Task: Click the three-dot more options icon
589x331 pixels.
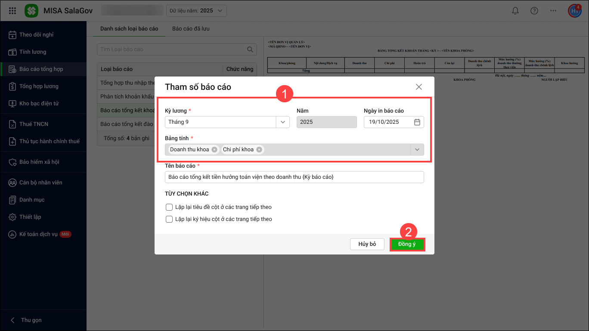Action: (553, 11)
